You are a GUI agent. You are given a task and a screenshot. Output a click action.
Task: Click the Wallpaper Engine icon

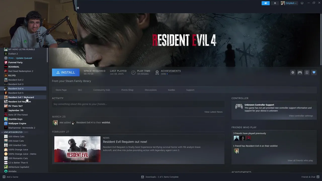coord(6,123)
